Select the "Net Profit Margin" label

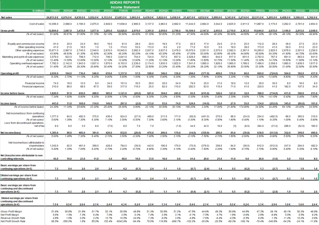pos(10,215)
